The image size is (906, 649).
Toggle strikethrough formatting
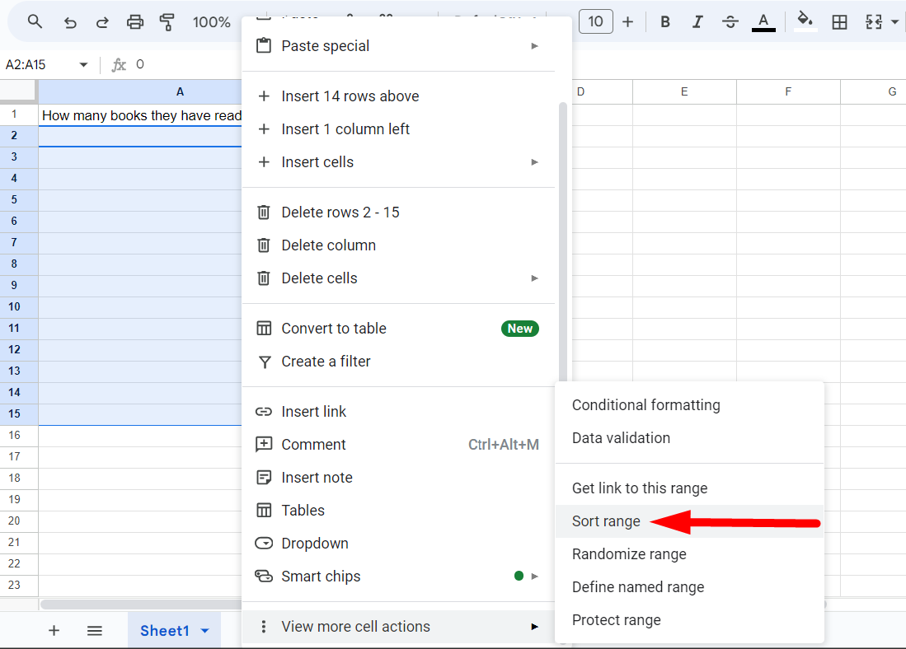tap(730, 22)
